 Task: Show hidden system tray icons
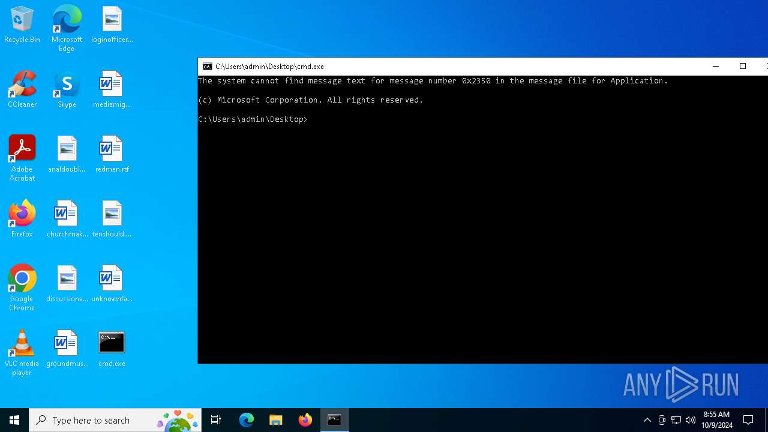tap(647, 420)
